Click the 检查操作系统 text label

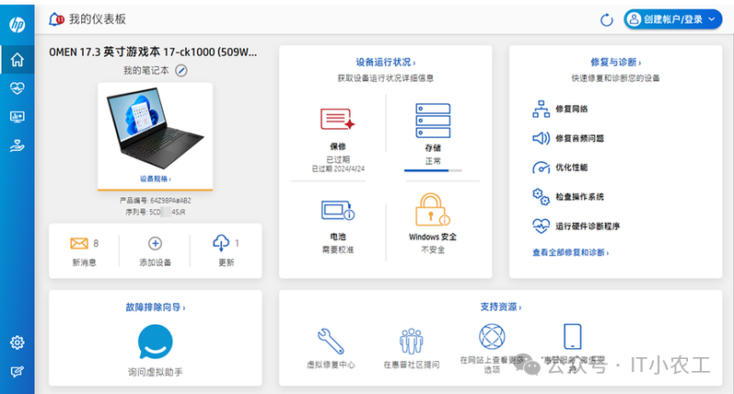coord(579,197)
